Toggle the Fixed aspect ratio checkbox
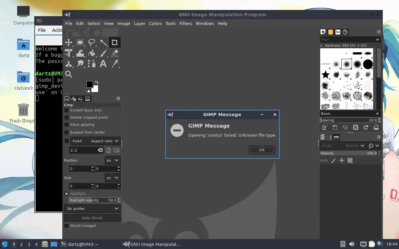 [x=66, y=141]
